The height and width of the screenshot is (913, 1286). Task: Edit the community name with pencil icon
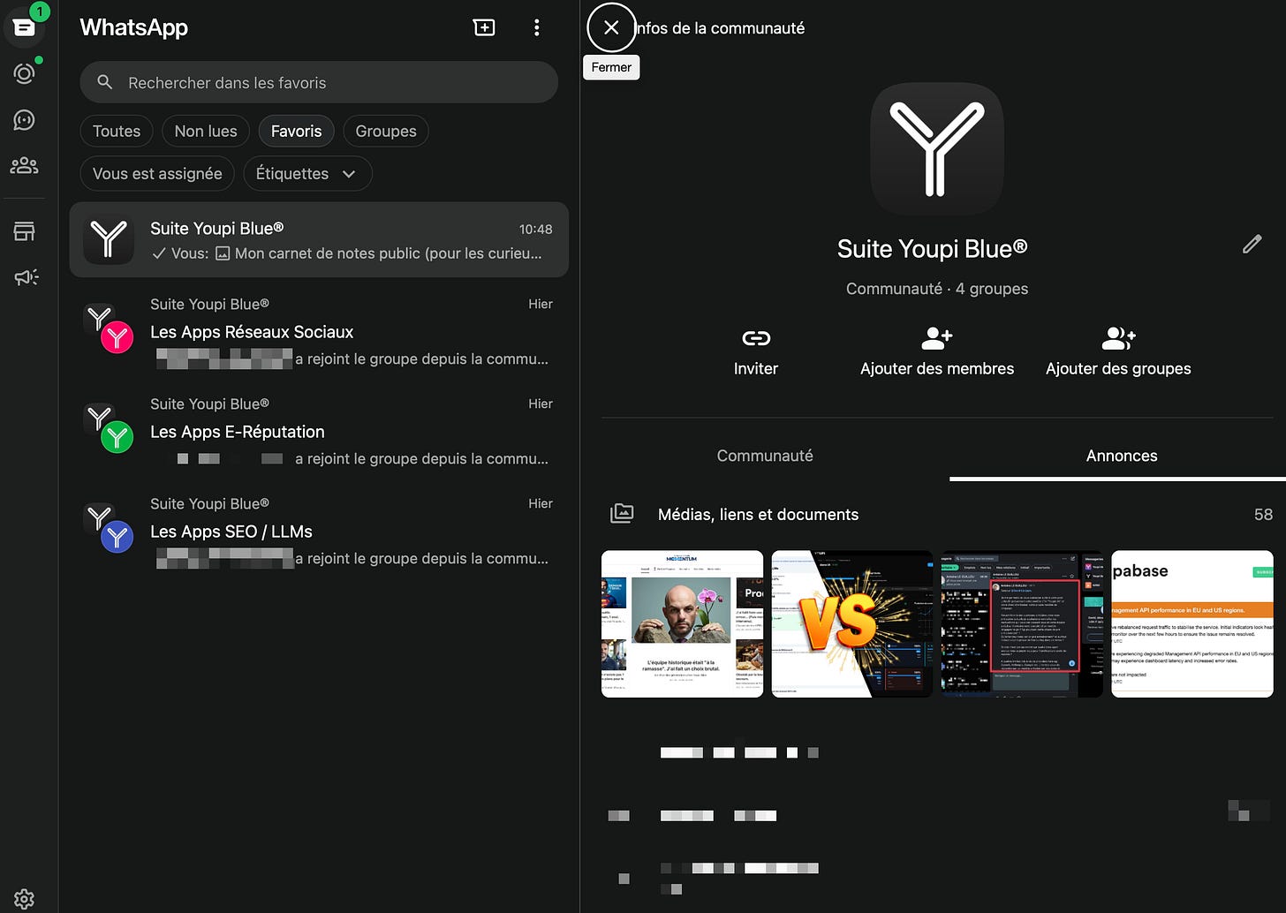[x=1252, y=245]
